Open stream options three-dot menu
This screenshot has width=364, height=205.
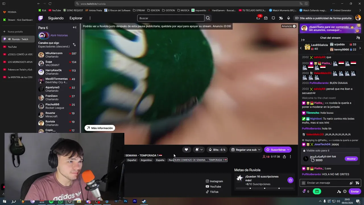coord(290,157)
